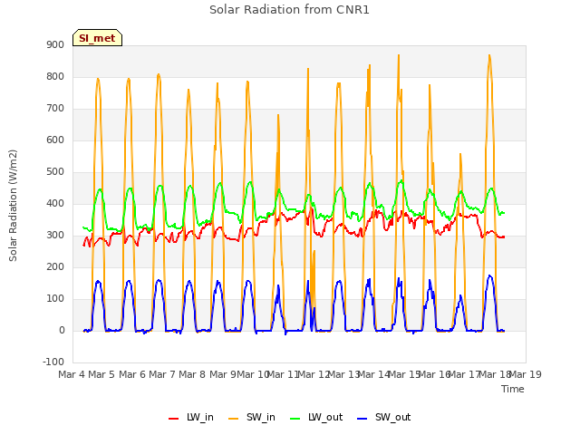The image size is (580, 435).
Task: Click the Mar 19 x-axis tick label
Action: pos(526,374)
